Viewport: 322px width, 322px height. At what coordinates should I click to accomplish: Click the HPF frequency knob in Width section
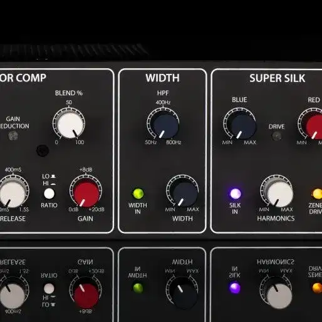[165, 125]
